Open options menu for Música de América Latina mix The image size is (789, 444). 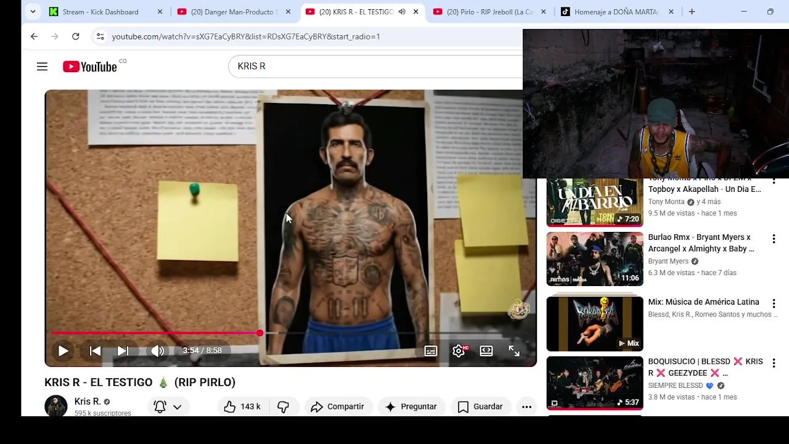click(x=774, y=303)
